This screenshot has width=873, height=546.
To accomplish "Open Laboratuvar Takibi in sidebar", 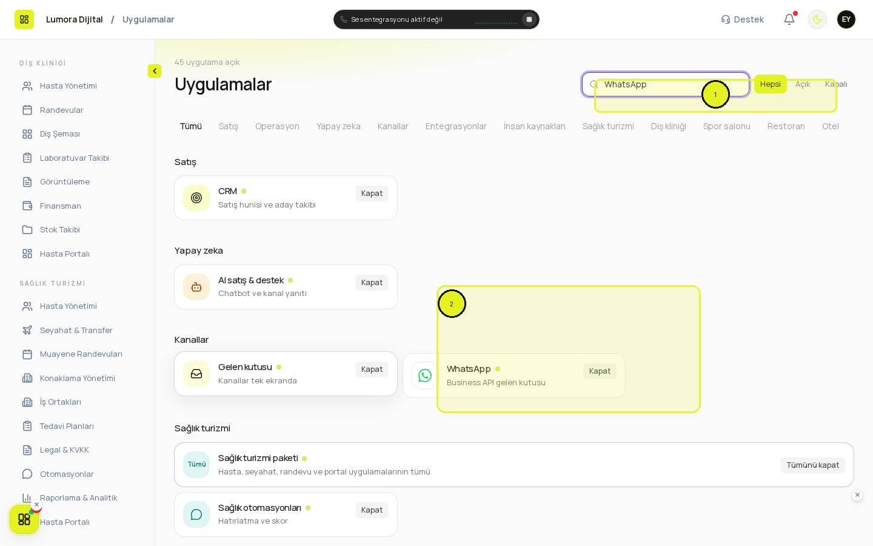I will click(x=78, y=158).
